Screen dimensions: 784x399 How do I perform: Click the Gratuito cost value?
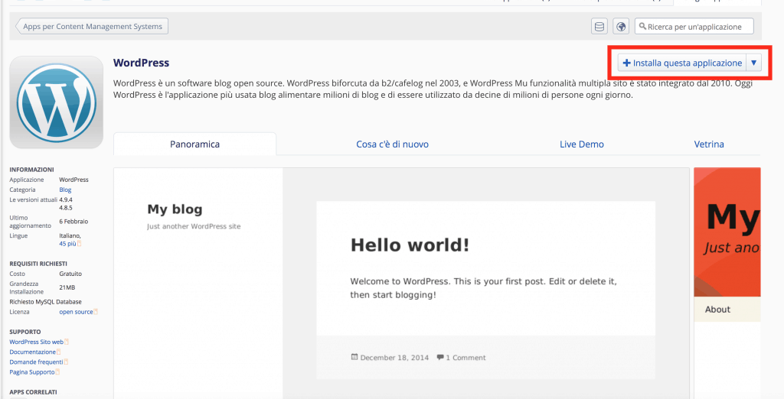(70, 274)
